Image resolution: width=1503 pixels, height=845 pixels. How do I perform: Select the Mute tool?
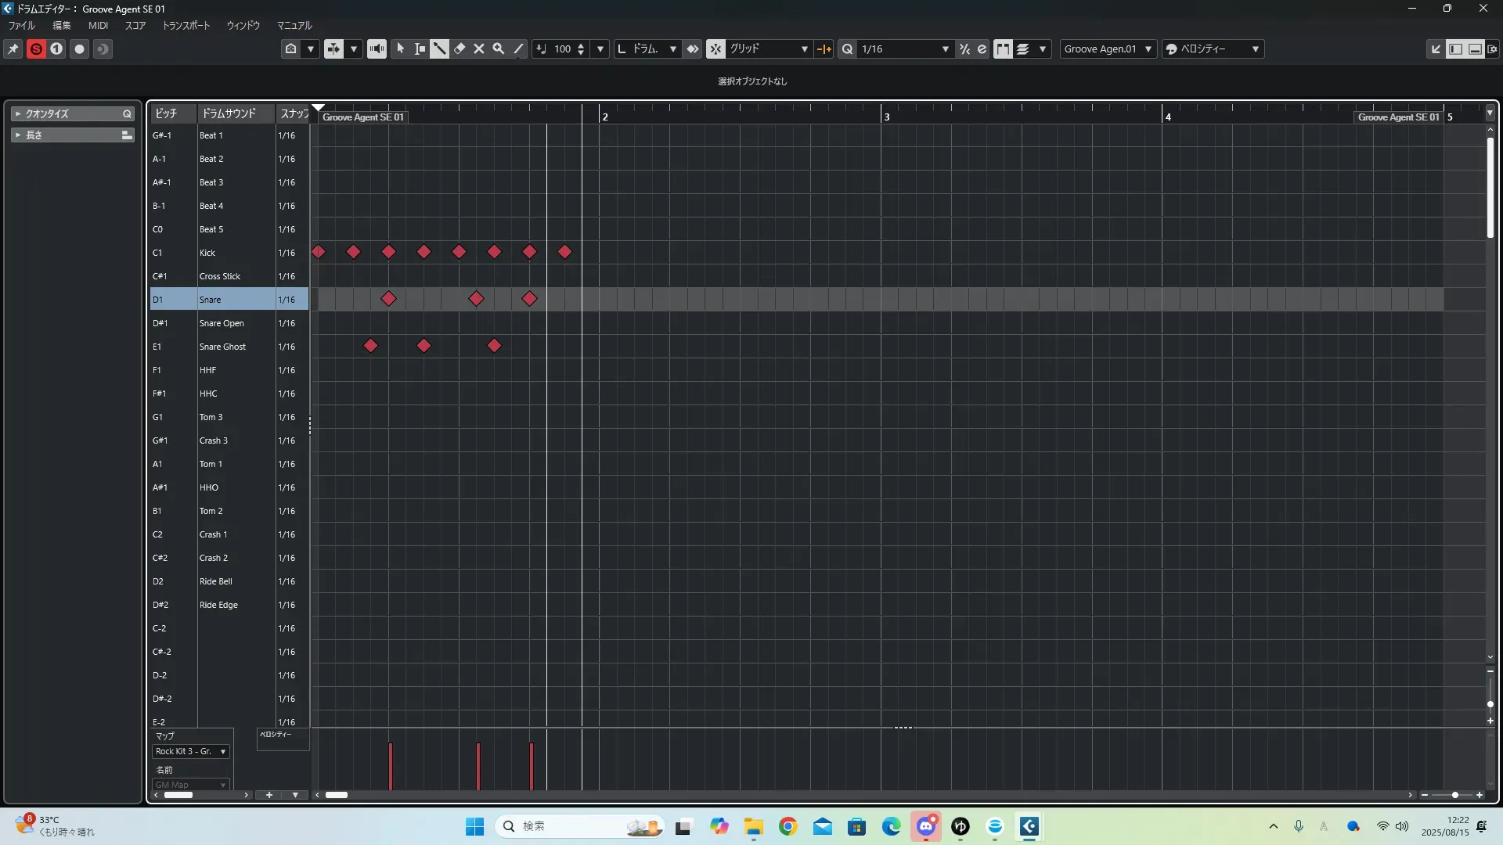479,49
